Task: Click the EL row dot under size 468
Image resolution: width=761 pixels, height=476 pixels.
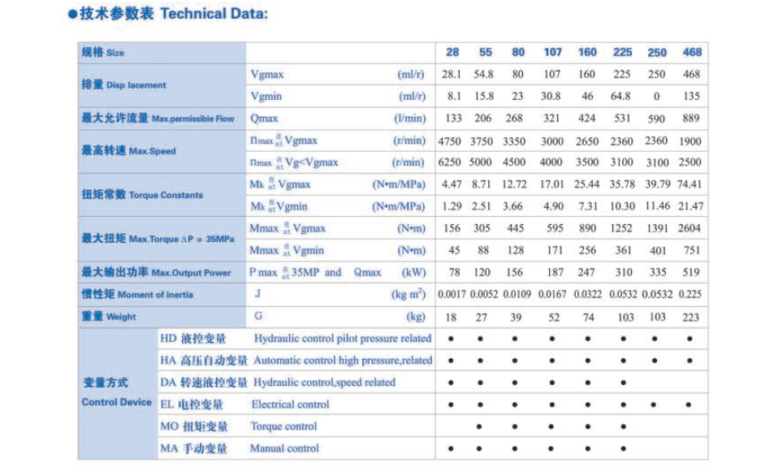Action: [x=691, y=404]
